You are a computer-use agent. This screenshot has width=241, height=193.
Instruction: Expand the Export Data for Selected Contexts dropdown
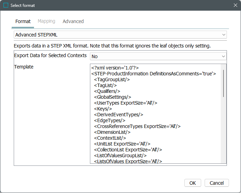tap(158, 56)
